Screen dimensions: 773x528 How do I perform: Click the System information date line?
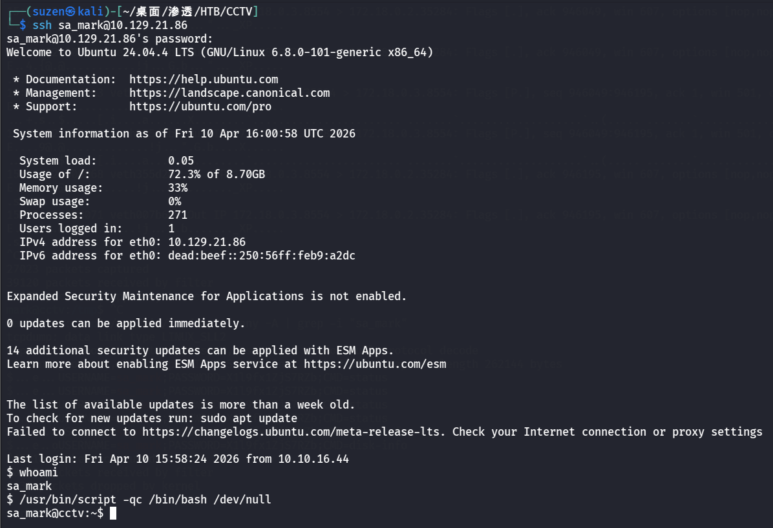(x=184, y=134)
